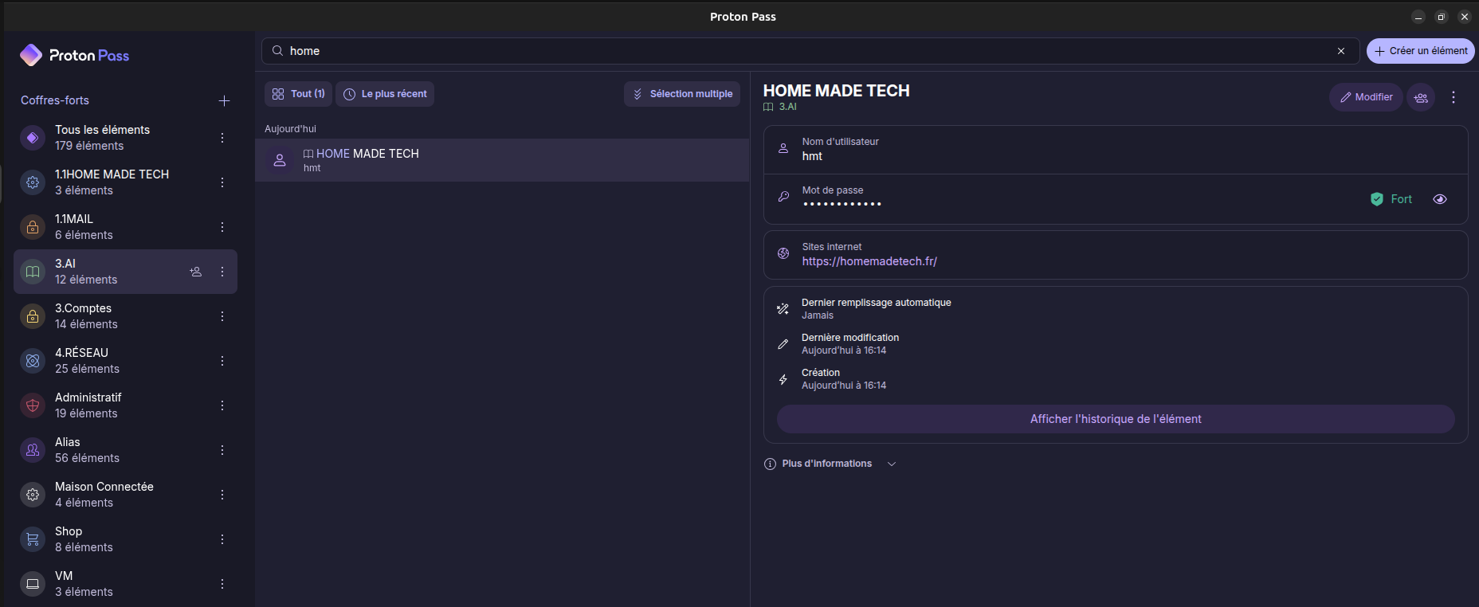
Task: Click Dernier remplissage automatique entry
Action: (877, 309)
